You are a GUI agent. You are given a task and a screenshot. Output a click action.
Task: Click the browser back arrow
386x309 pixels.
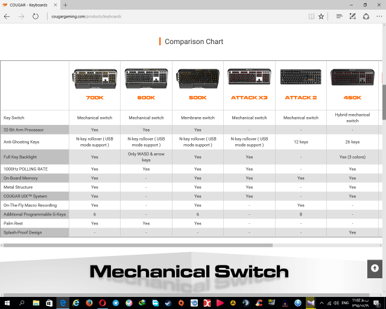[x=7, y=16]
